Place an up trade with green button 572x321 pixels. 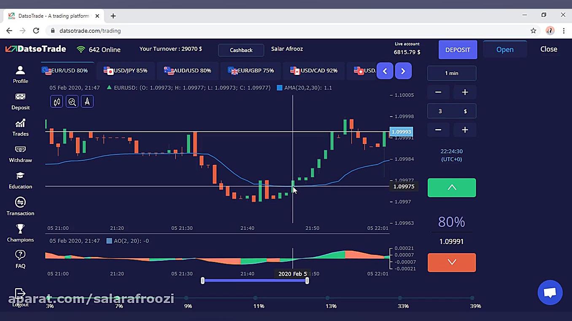(x=452, y=188)
